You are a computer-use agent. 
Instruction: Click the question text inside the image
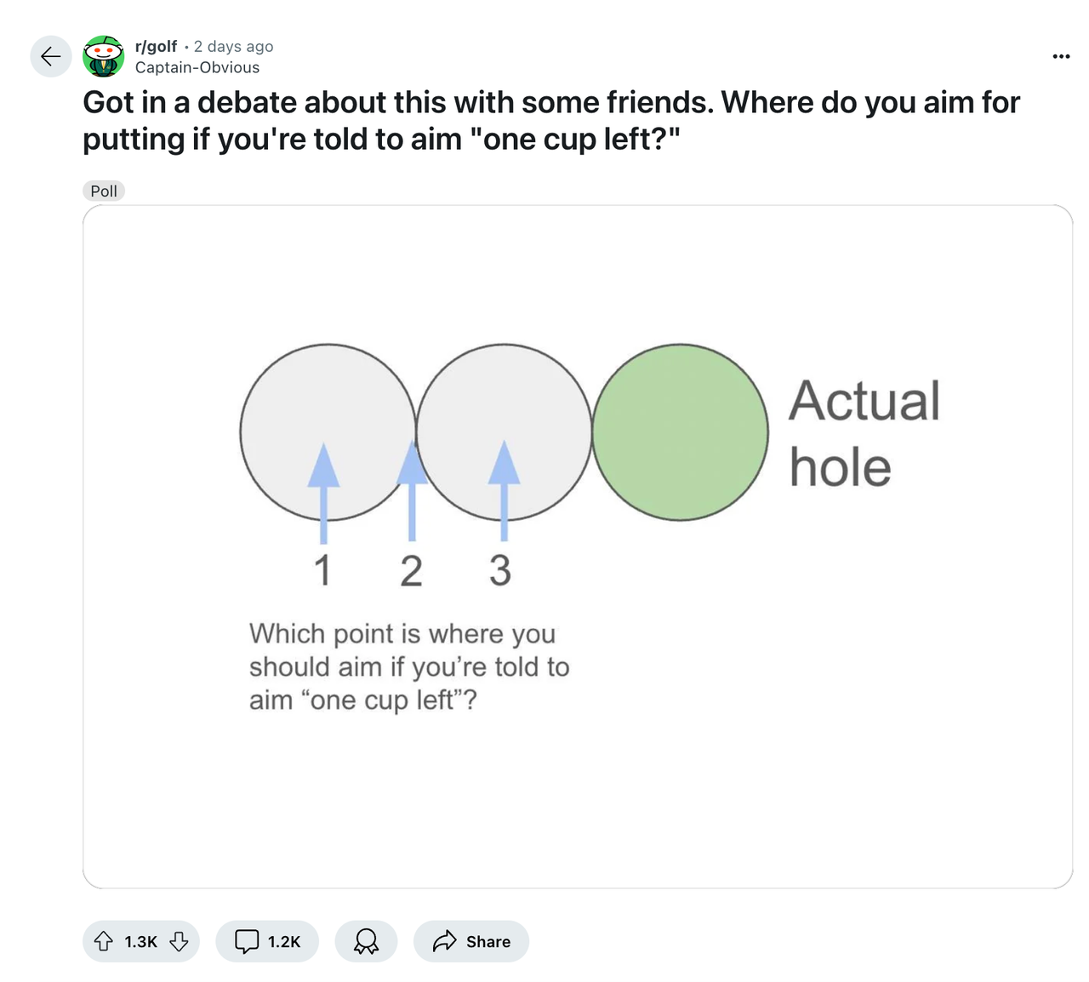tap(409, 666)
